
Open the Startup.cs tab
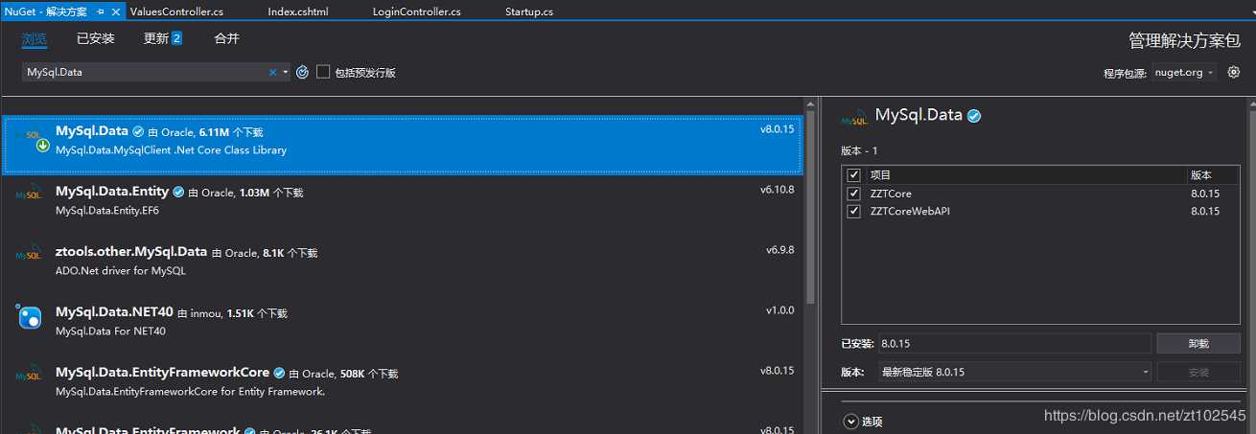pyautogui.click(x=528, y=11)
